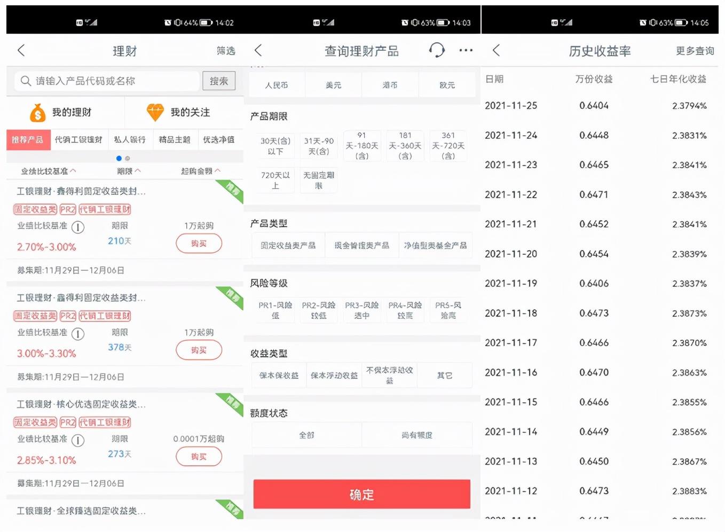Select first carousel page dot
This screenshot has width=725, height=532.
[119, 158]
